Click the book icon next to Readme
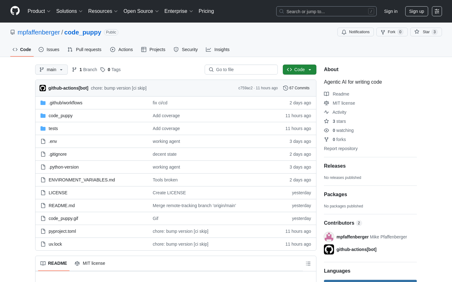 click(x=326, y=94)
